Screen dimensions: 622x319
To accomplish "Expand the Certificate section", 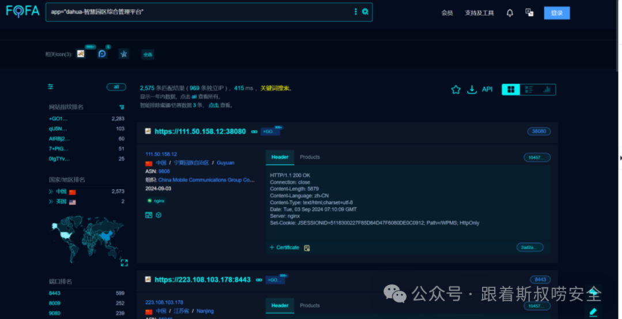I will coord(285,247).
